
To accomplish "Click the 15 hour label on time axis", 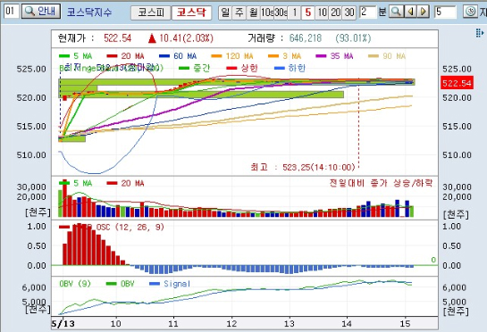I will click(405, 324).
